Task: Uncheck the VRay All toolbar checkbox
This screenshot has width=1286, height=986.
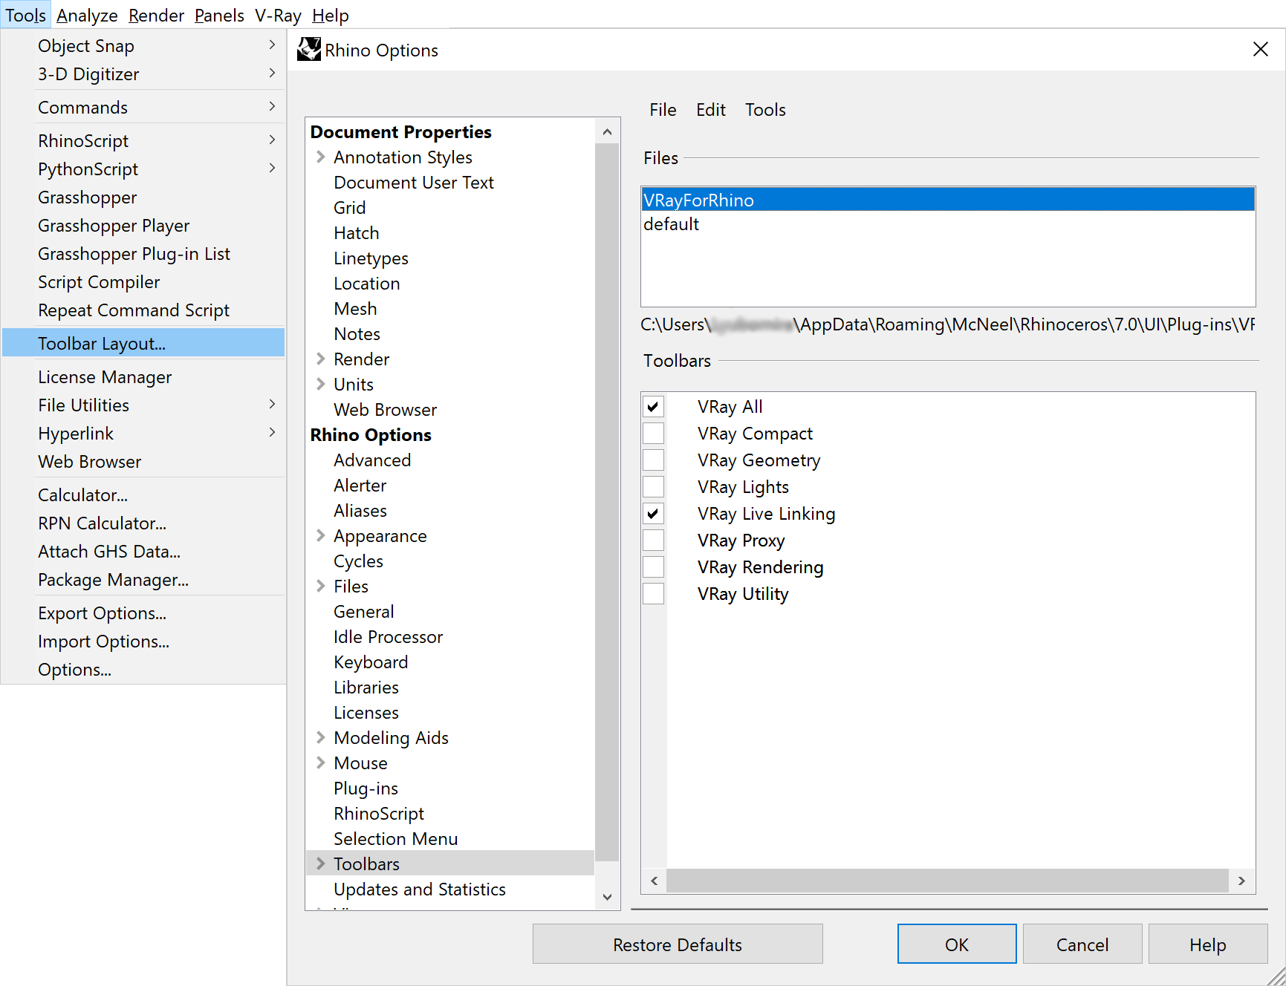Action: (653, 407)
